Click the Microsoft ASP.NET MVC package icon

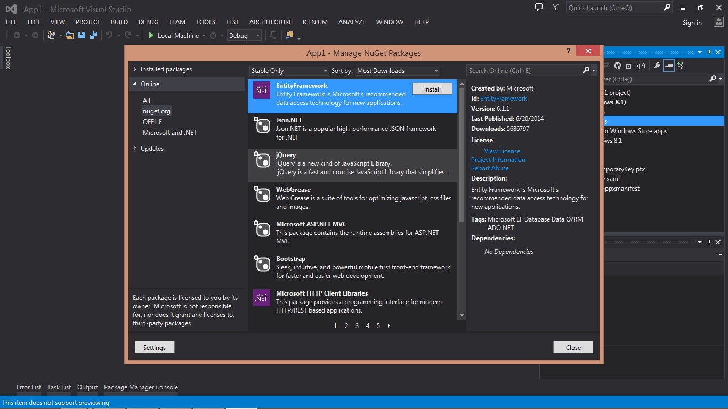pyautogui.click(x=262, y=228)
